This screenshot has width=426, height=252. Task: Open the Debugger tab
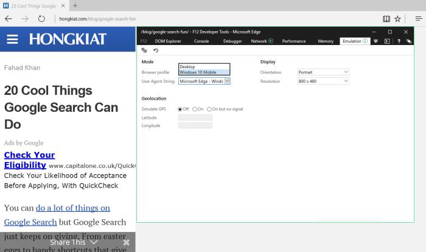coord(232,41)
